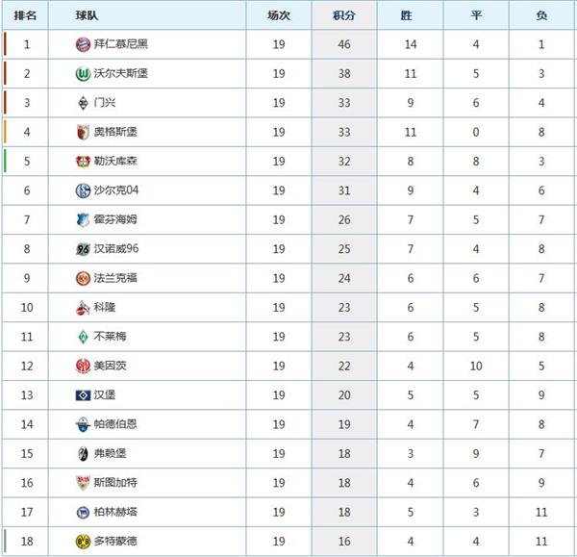This screenshot has width=577, height=557.
Task: Open the 柏林赫塔 team name link
Action: pos(115,512)
